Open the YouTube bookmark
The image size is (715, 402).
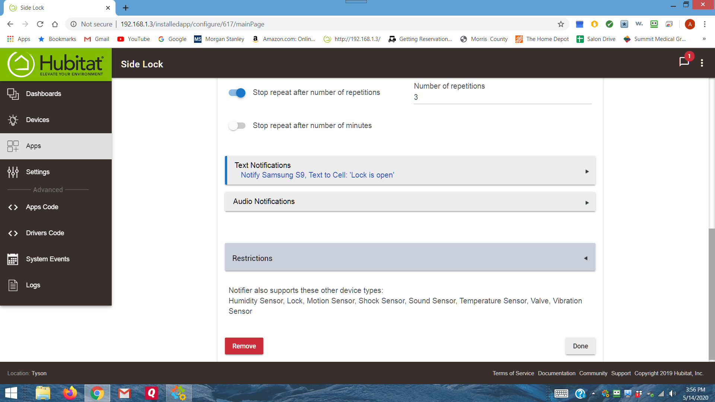[133, 39]
